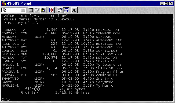Click the file size '129,080'
This screenshot has width=175, height=103.
(x=50, y=54)
